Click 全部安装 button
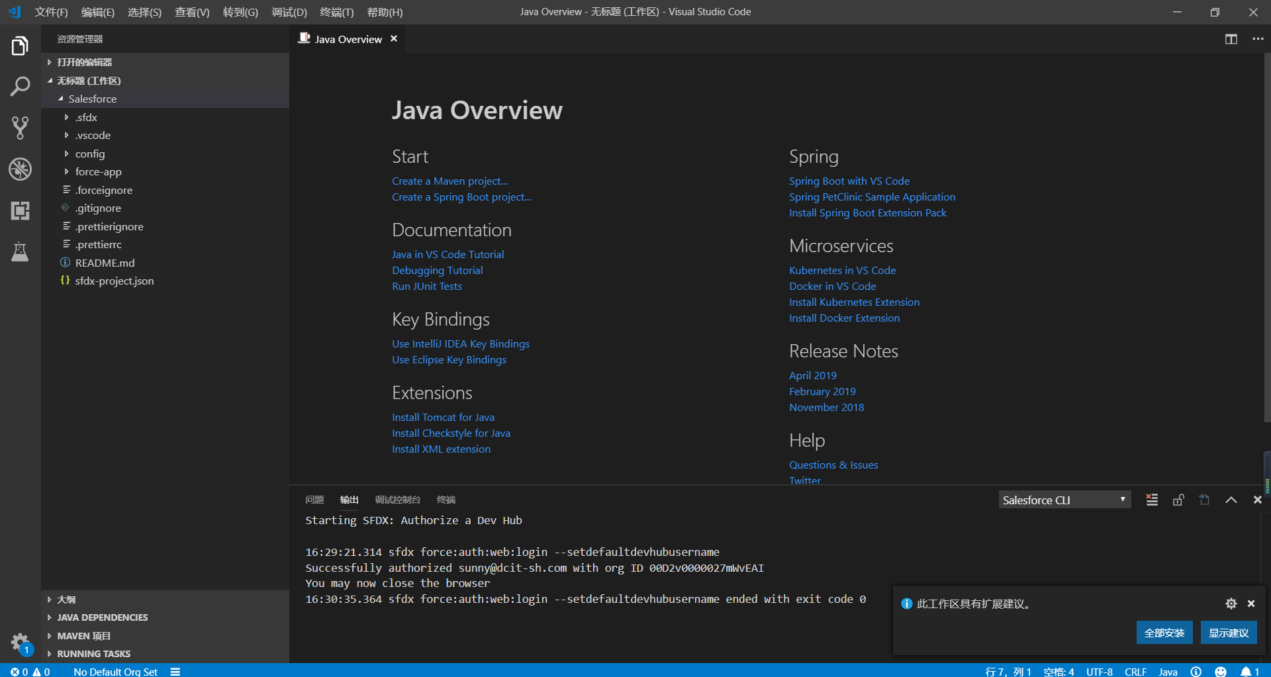1271x677 pixels. coord(1164,633)
